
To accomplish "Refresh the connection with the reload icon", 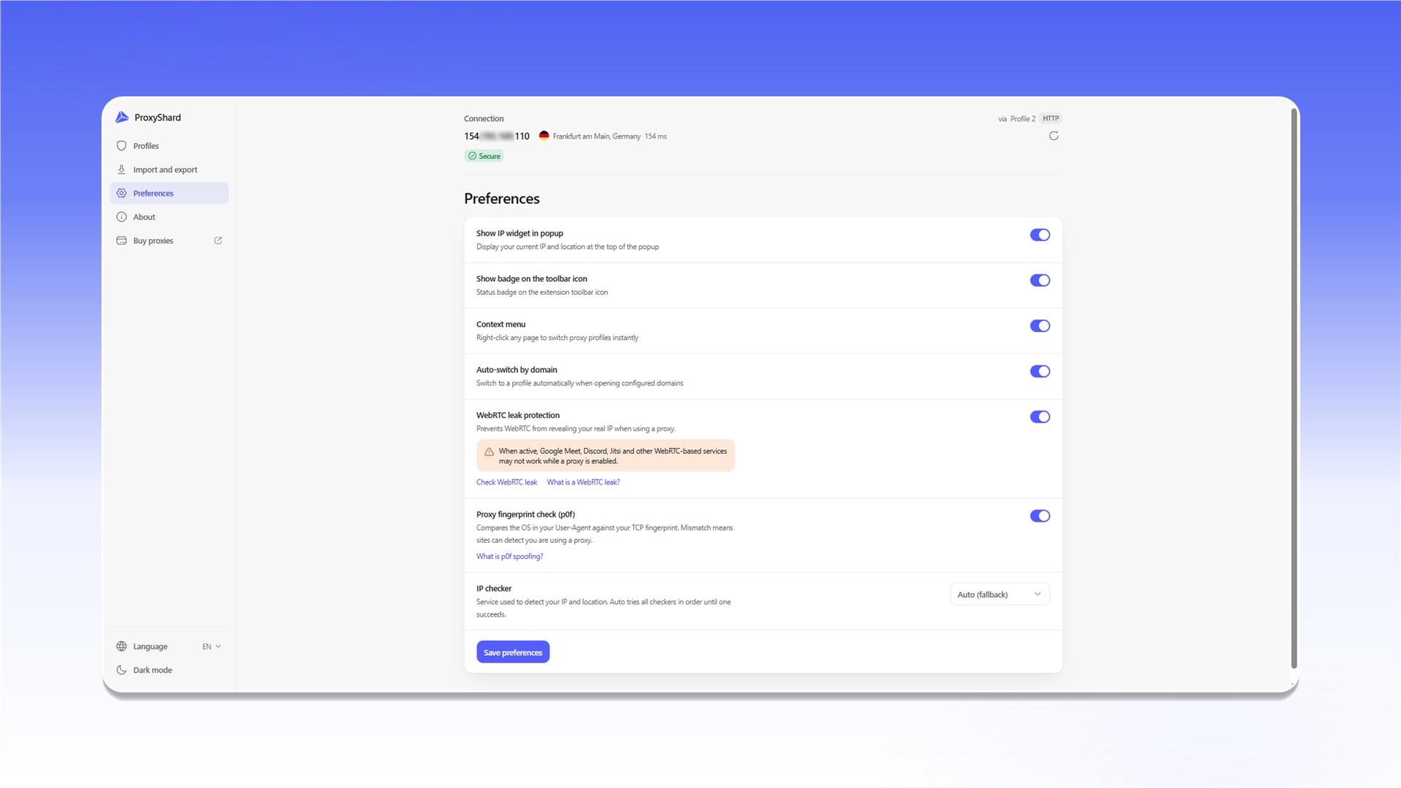I will (x=1054, y=136).
